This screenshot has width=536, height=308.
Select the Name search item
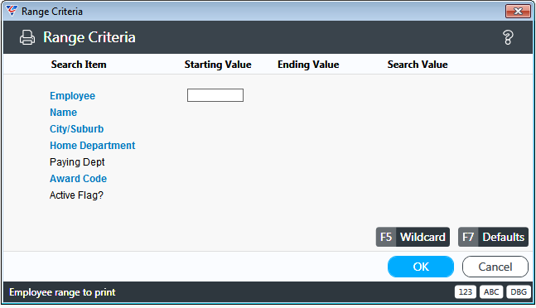coord(63,113)
